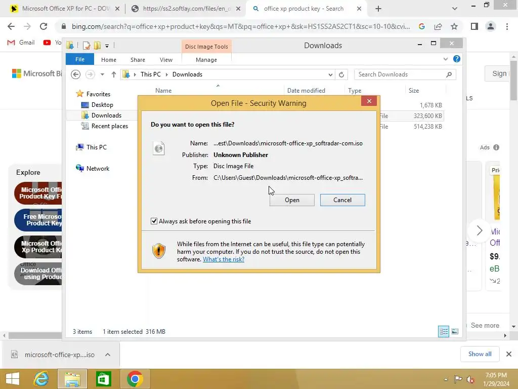
Task: Open the Gmail bookmark
Action: tap(21, 43)
